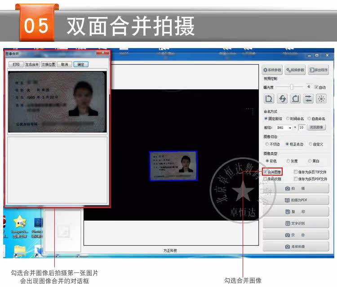Click the brightness sun icon
Viewport: 337px width, 287px height.
click(321, 99)
